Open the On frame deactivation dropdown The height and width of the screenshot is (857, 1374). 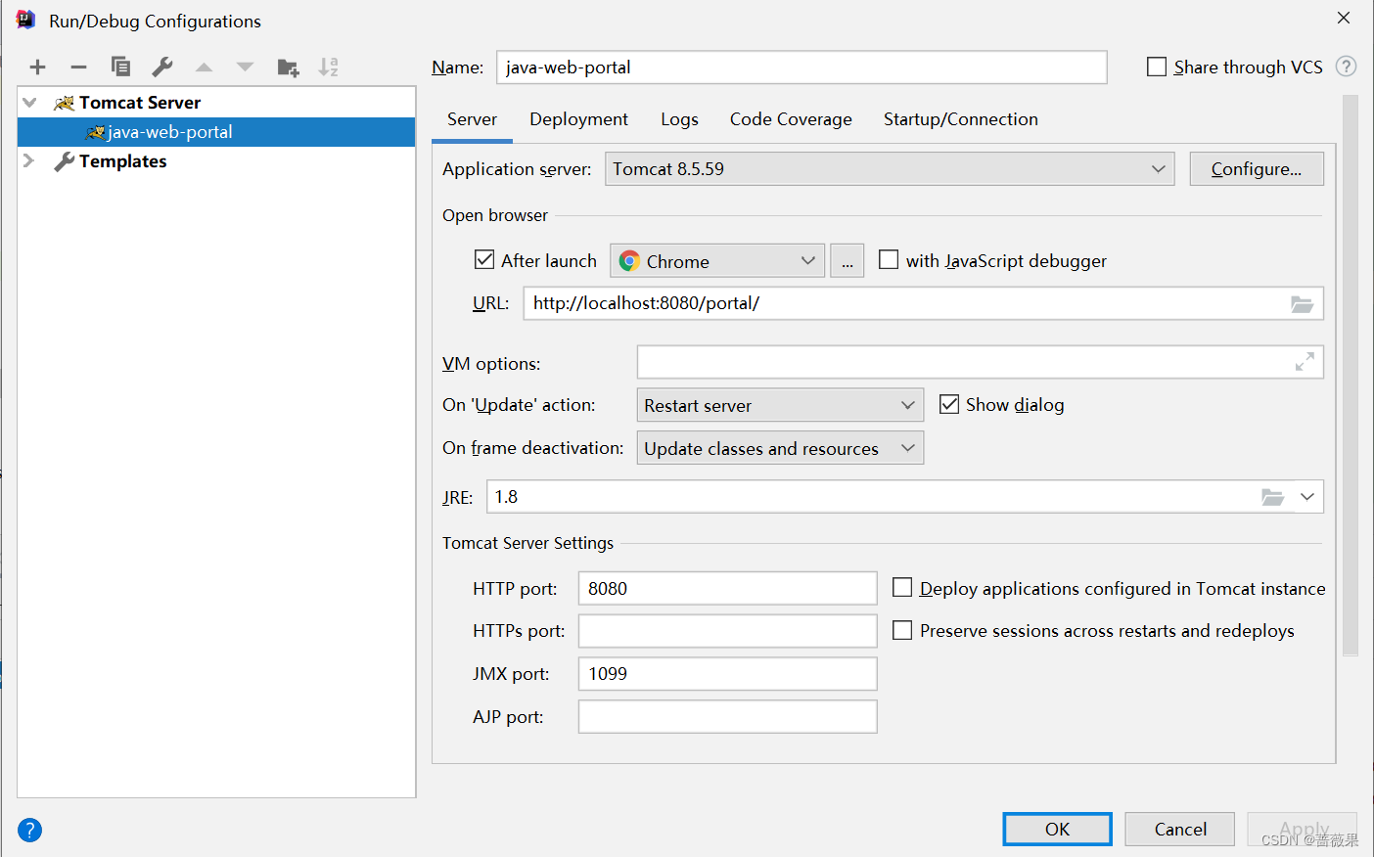(x=780, y=448)
